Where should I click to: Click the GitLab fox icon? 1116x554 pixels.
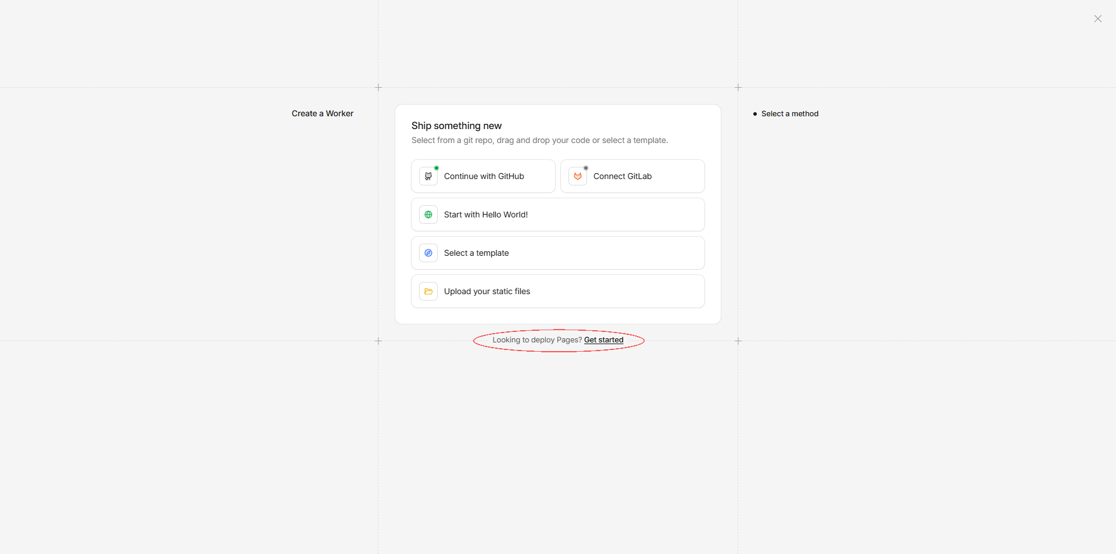click(x=578, y=176)
